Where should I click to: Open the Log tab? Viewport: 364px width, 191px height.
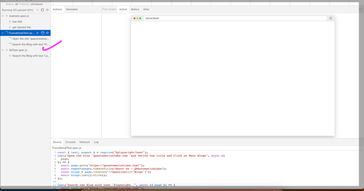point(96,142)
